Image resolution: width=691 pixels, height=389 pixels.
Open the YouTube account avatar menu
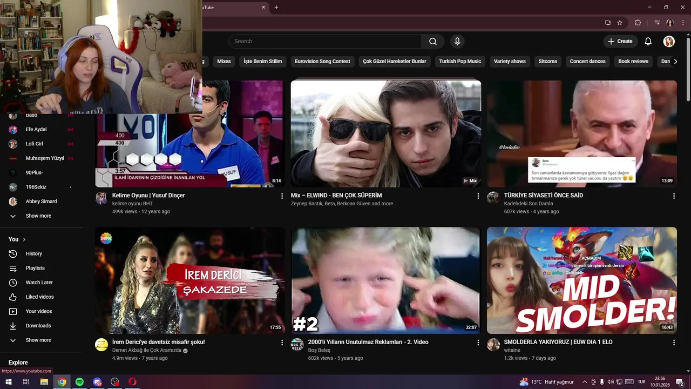(x=669, y=41)
